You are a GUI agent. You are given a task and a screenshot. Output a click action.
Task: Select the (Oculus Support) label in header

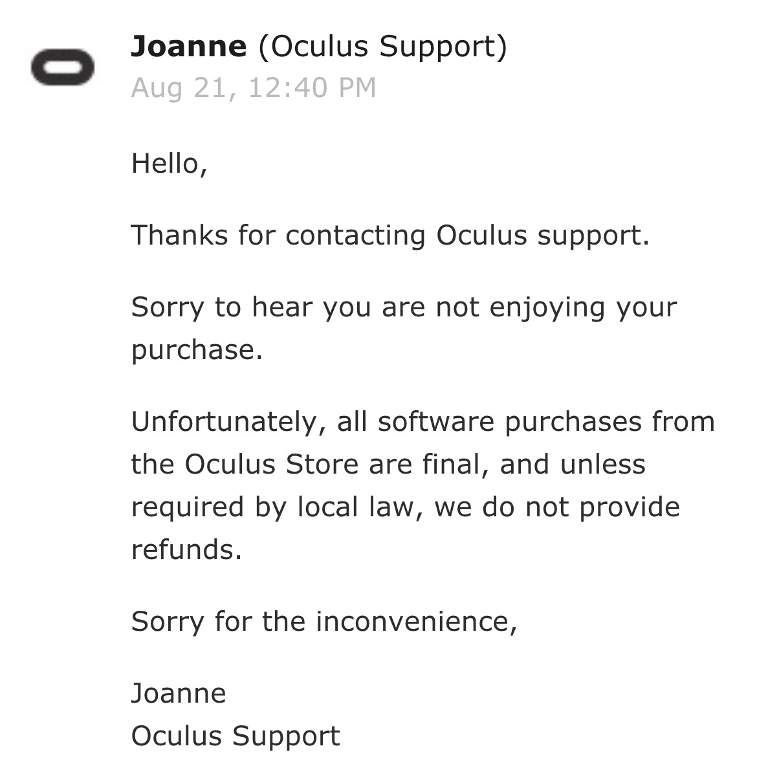383,47
